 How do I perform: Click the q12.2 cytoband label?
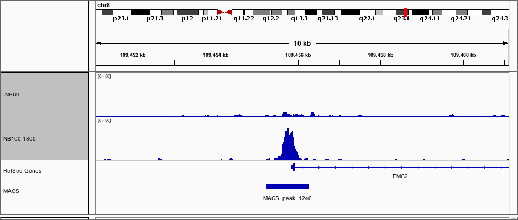(270, 19)
